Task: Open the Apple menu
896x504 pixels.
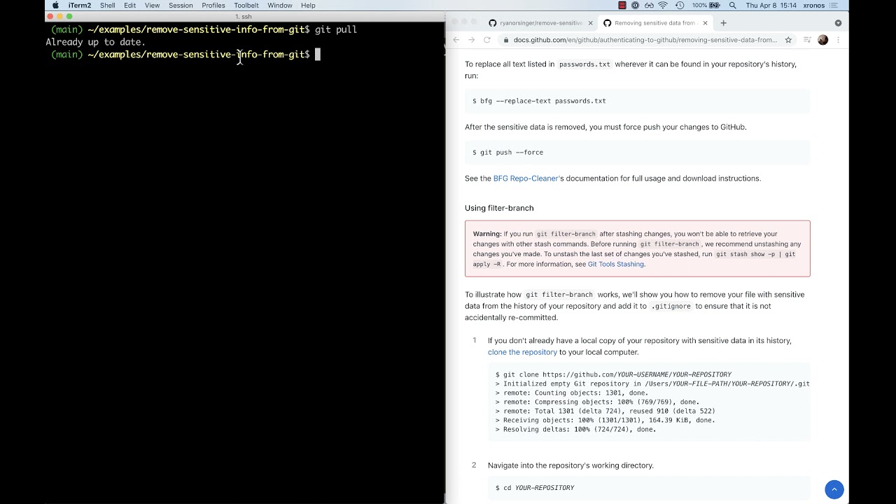Action: (x=55, y=6)
